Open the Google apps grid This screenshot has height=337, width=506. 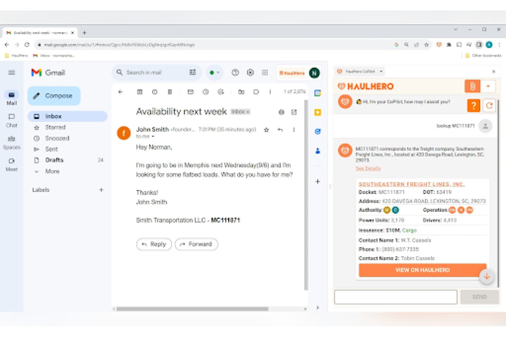point(265,72)
